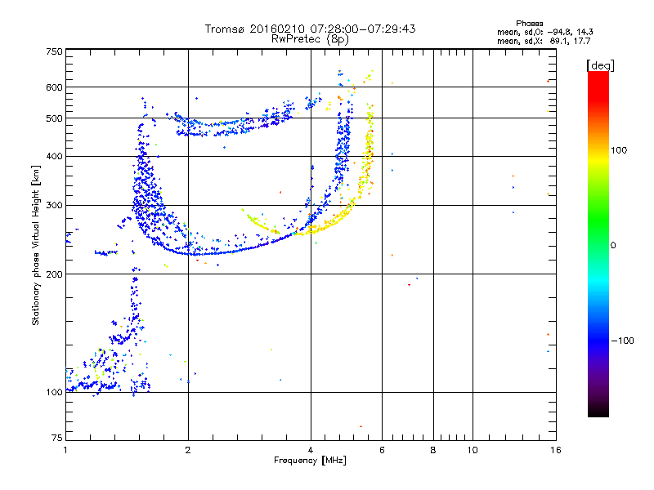This screenshot has height=490, width=654.
Task: Click the 'Stationary phase Virtual Height [km]' y-axis label
Action: 36,245
